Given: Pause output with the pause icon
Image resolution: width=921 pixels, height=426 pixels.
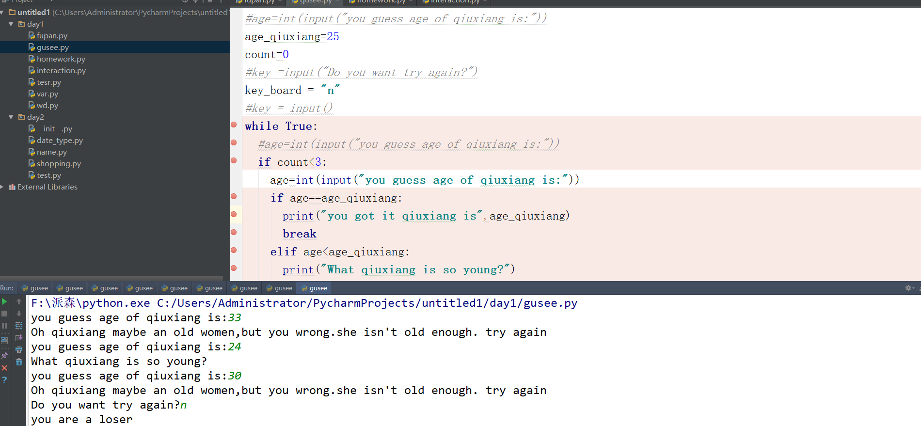Looking at the screenshot, I should tap(4, 326).
